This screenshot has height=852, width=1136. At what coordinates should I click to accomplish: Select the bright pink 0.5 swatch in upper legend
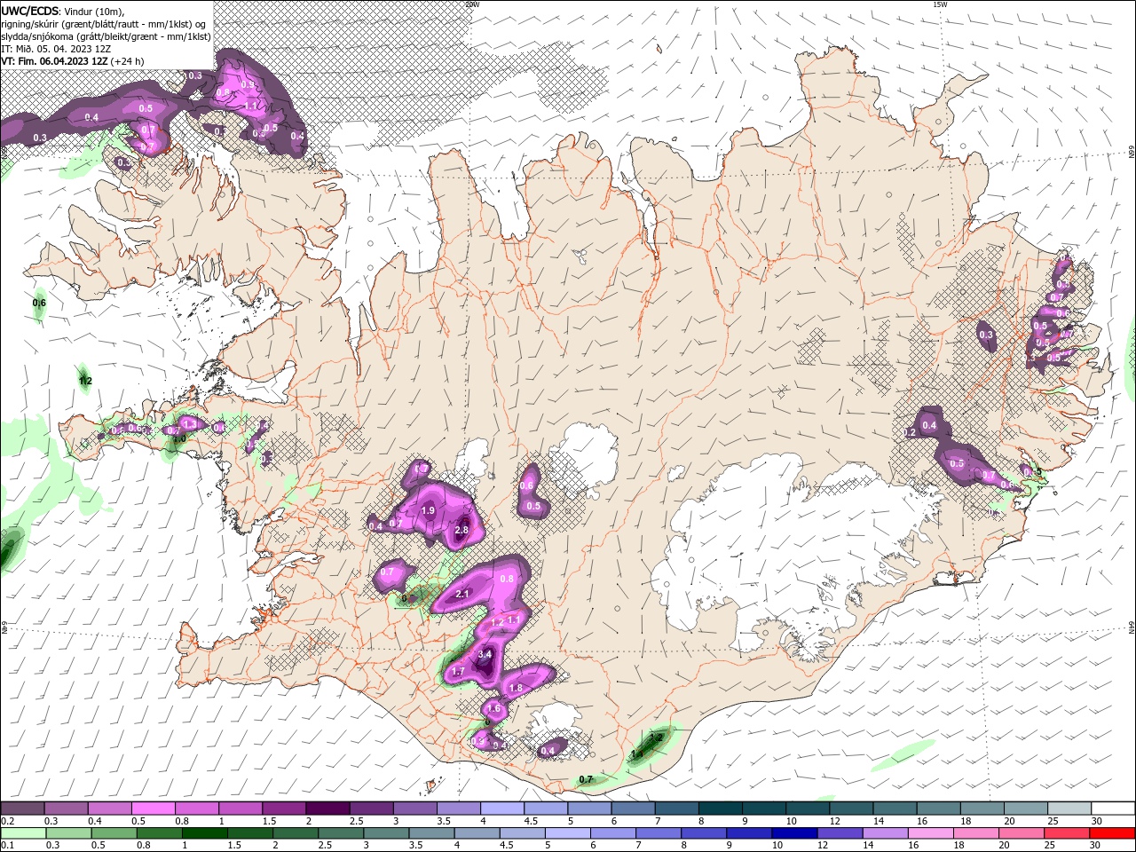153,809
